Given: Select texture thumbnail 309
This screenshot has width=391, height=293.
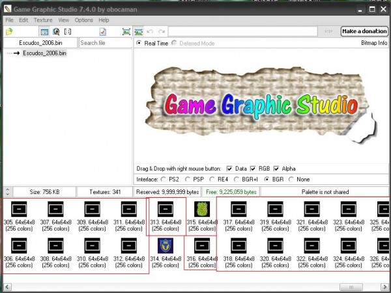Looking at the screenshot, I should [x=93, y=209].
